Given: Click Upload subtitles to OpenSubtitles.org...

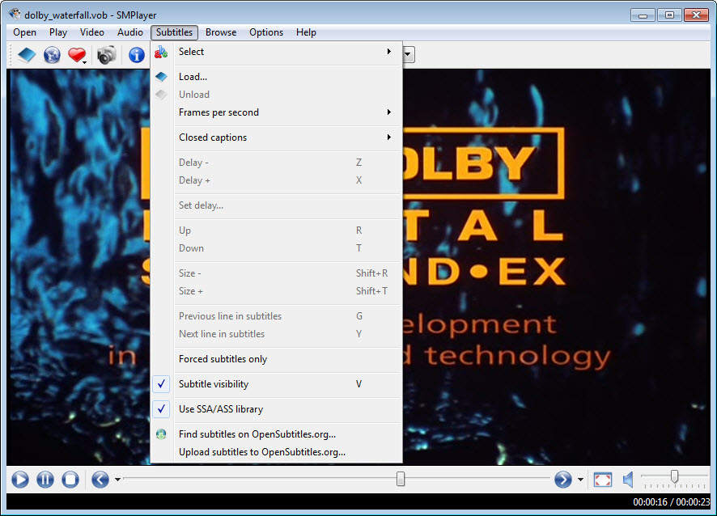Looking at the screenshot, I should tap(277, 452).
